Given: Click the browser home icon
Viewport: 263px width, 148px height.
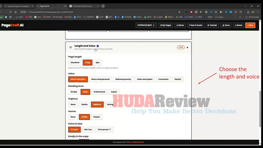Looking at the screenshot, I should pyautogui.click(x=16, y=12).
